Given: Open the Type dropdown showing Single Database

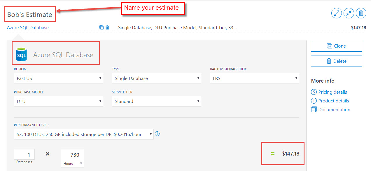Looking at the screenshot, I should pyautogui.click(x=157, y=78).
